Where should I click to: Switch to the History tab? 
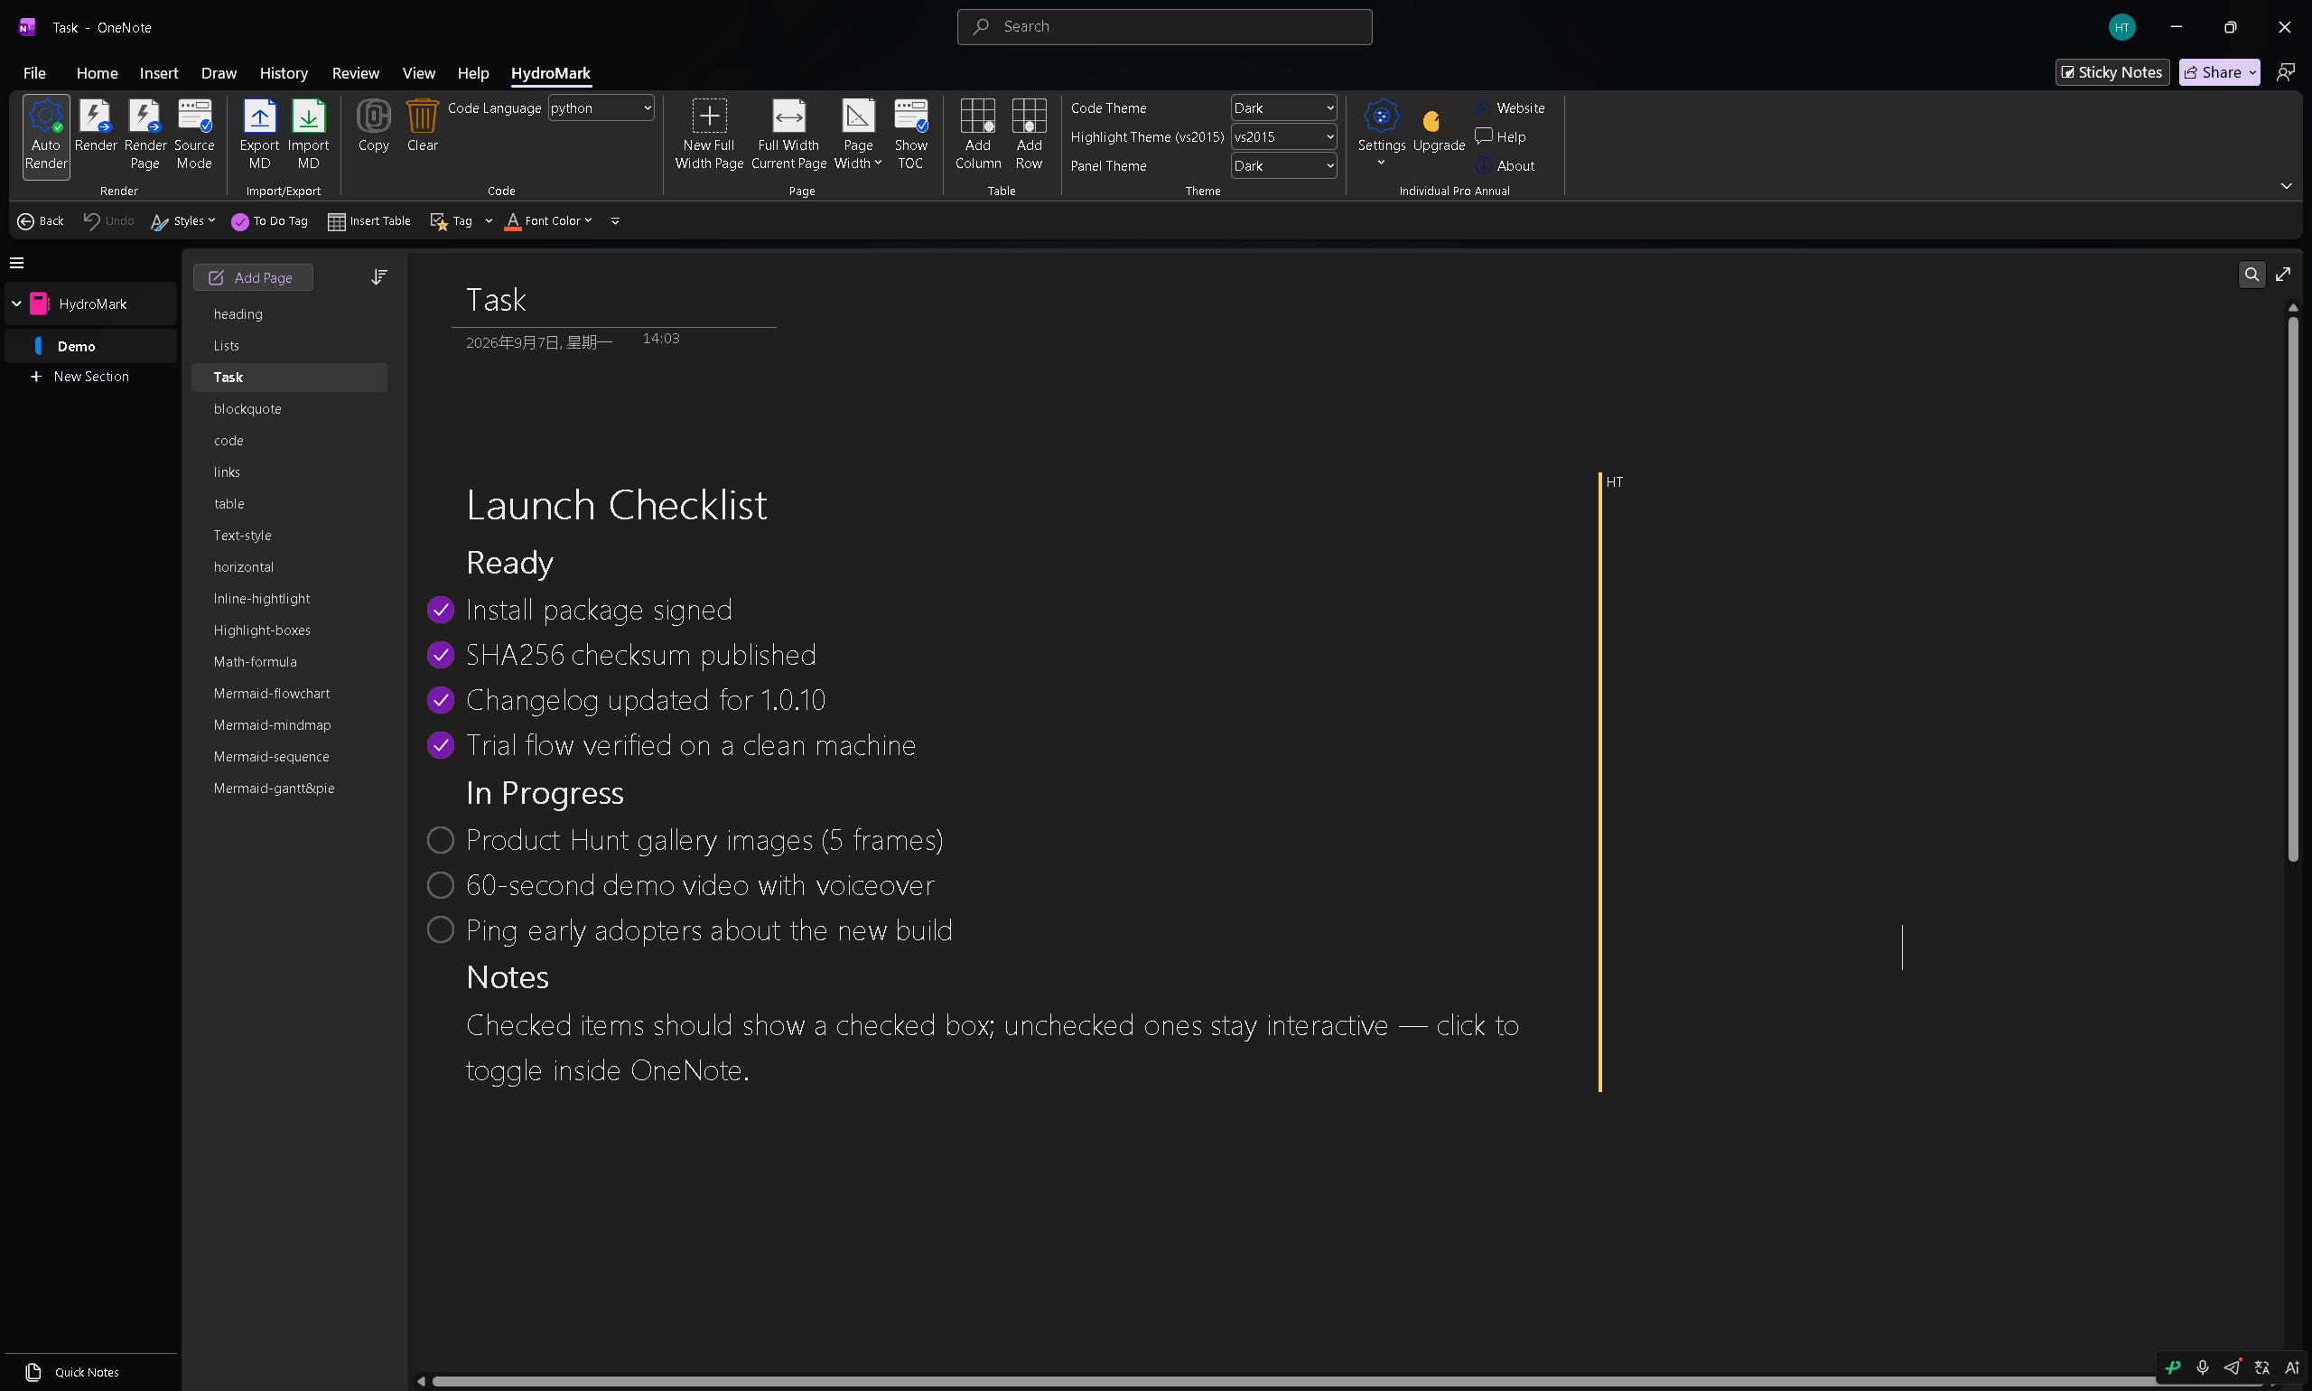click(283, 73)
